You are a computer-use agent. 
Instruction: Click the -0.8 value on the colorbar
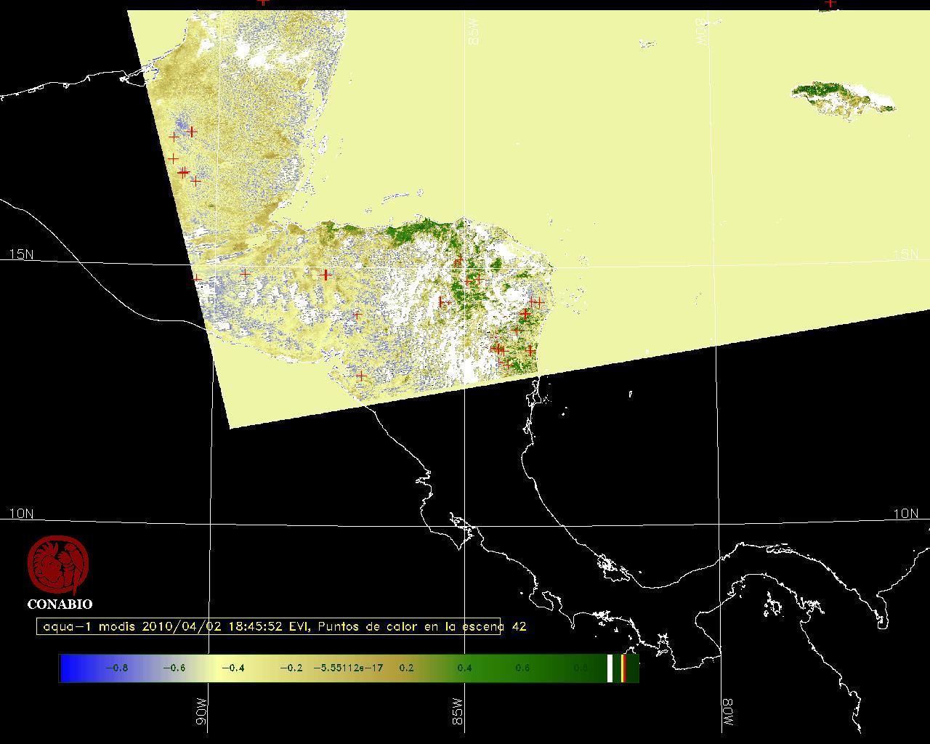[x=116, y=668]
